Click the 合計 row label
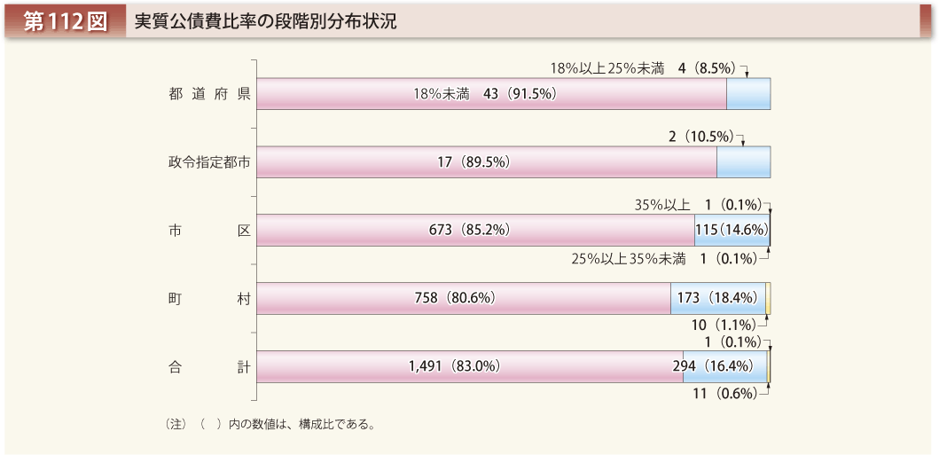939x455 pixels. click(209, 367)
